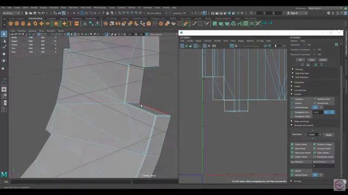348x195 pixels.
Task: Toggle Layout Along V direction
Action: (x=321, y=174)
